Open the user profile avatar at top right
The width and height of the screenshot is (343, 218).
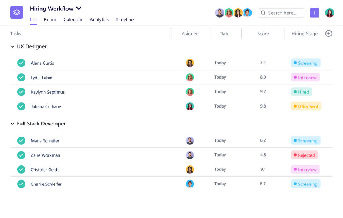point(329,13)
